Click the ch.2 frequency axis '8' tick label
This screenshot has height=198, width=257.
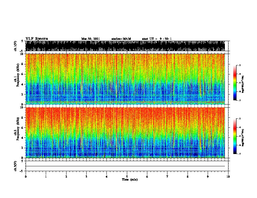pos(22,118)
